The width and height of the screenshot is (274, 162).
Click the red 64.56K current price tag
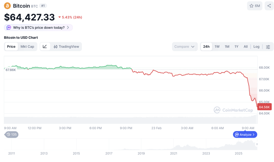pos(264,107)
